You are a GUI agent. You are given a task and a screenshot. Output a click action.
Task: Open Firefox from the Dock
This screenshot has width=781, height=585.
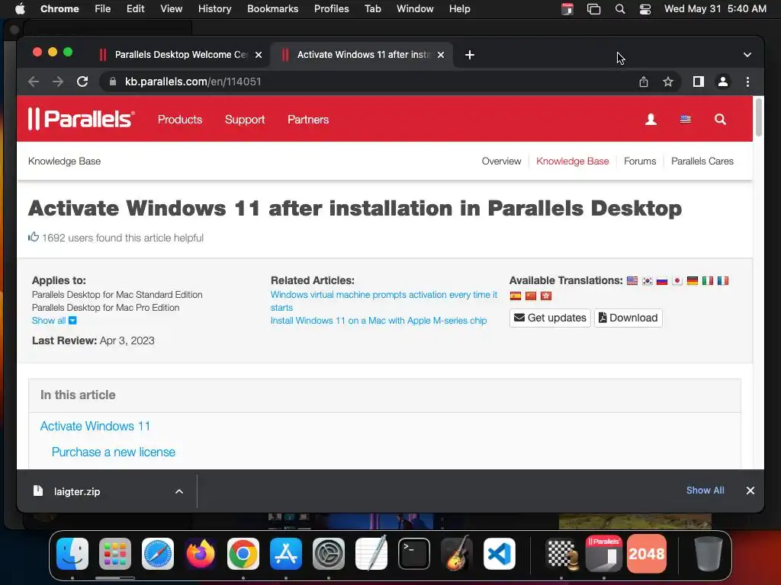pos(201,554)
